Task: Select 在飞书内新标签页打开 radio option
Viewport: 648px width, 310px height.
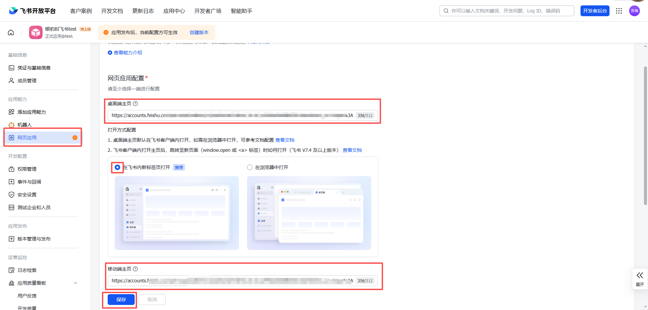Action: click(117, 167)
